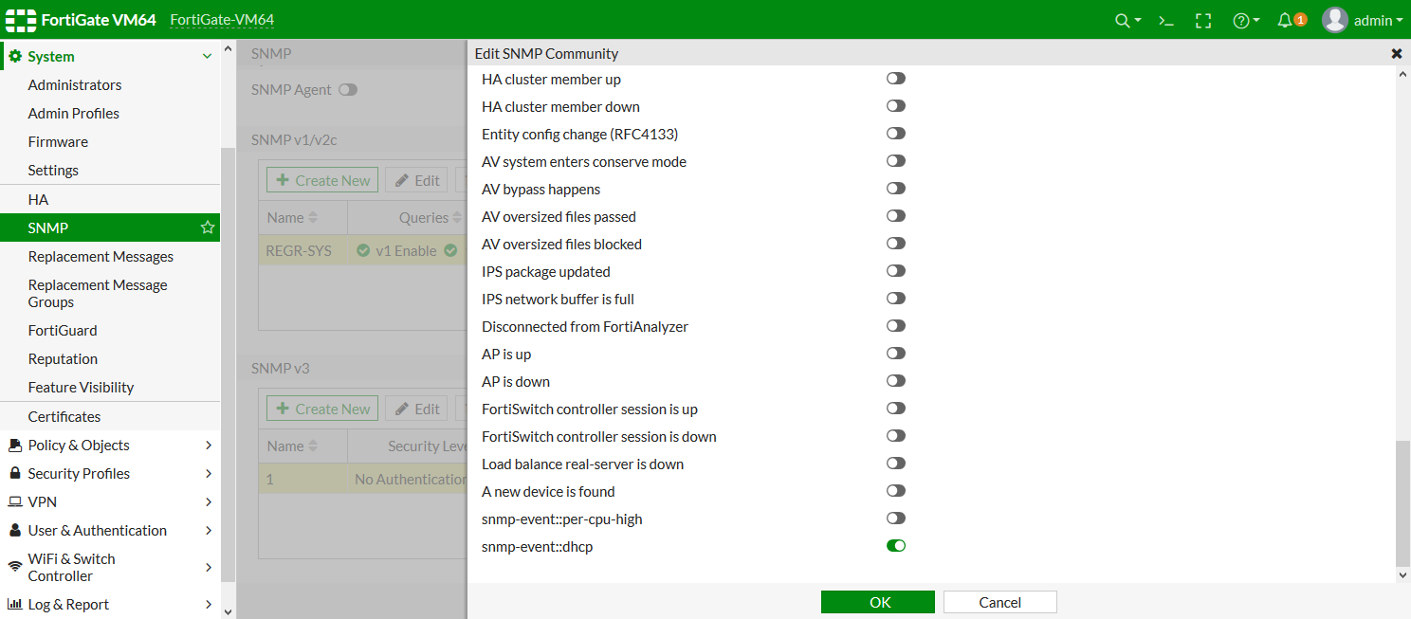Open the help question mark icon

(x=1241, y=20)
